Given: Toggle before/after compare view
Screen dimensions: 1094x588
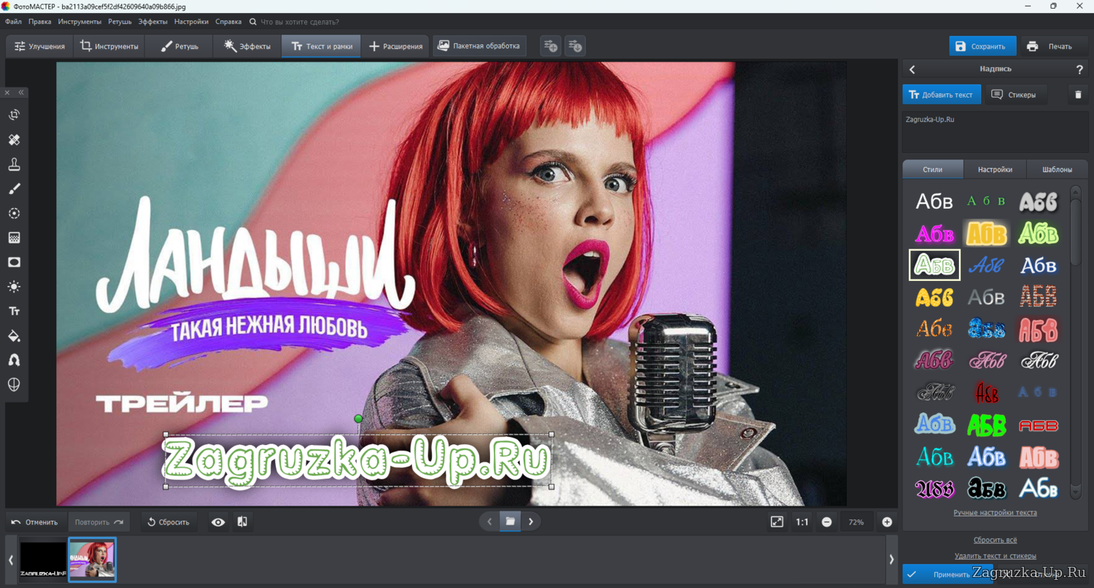Looking at the screenshot, I should click(x=242, y=522).
